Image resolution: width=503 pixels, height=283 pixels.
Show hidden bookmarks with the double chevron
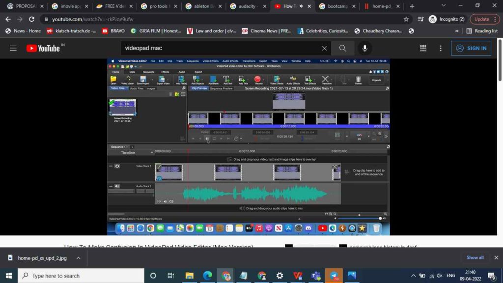click(x=457, y=31)
